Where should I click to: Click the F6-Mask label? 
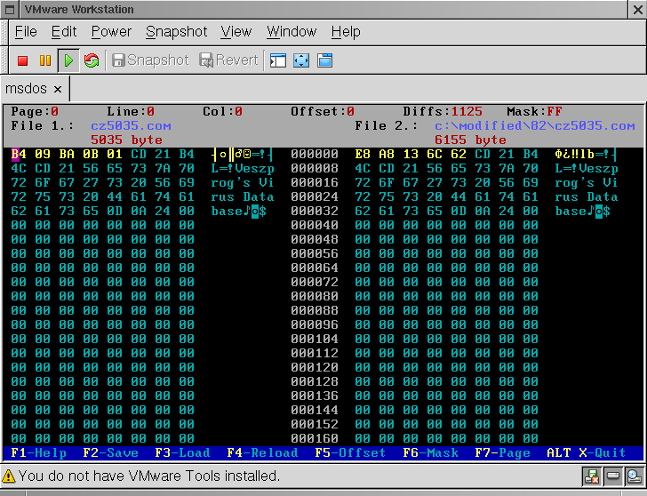(x=430, y=453)
